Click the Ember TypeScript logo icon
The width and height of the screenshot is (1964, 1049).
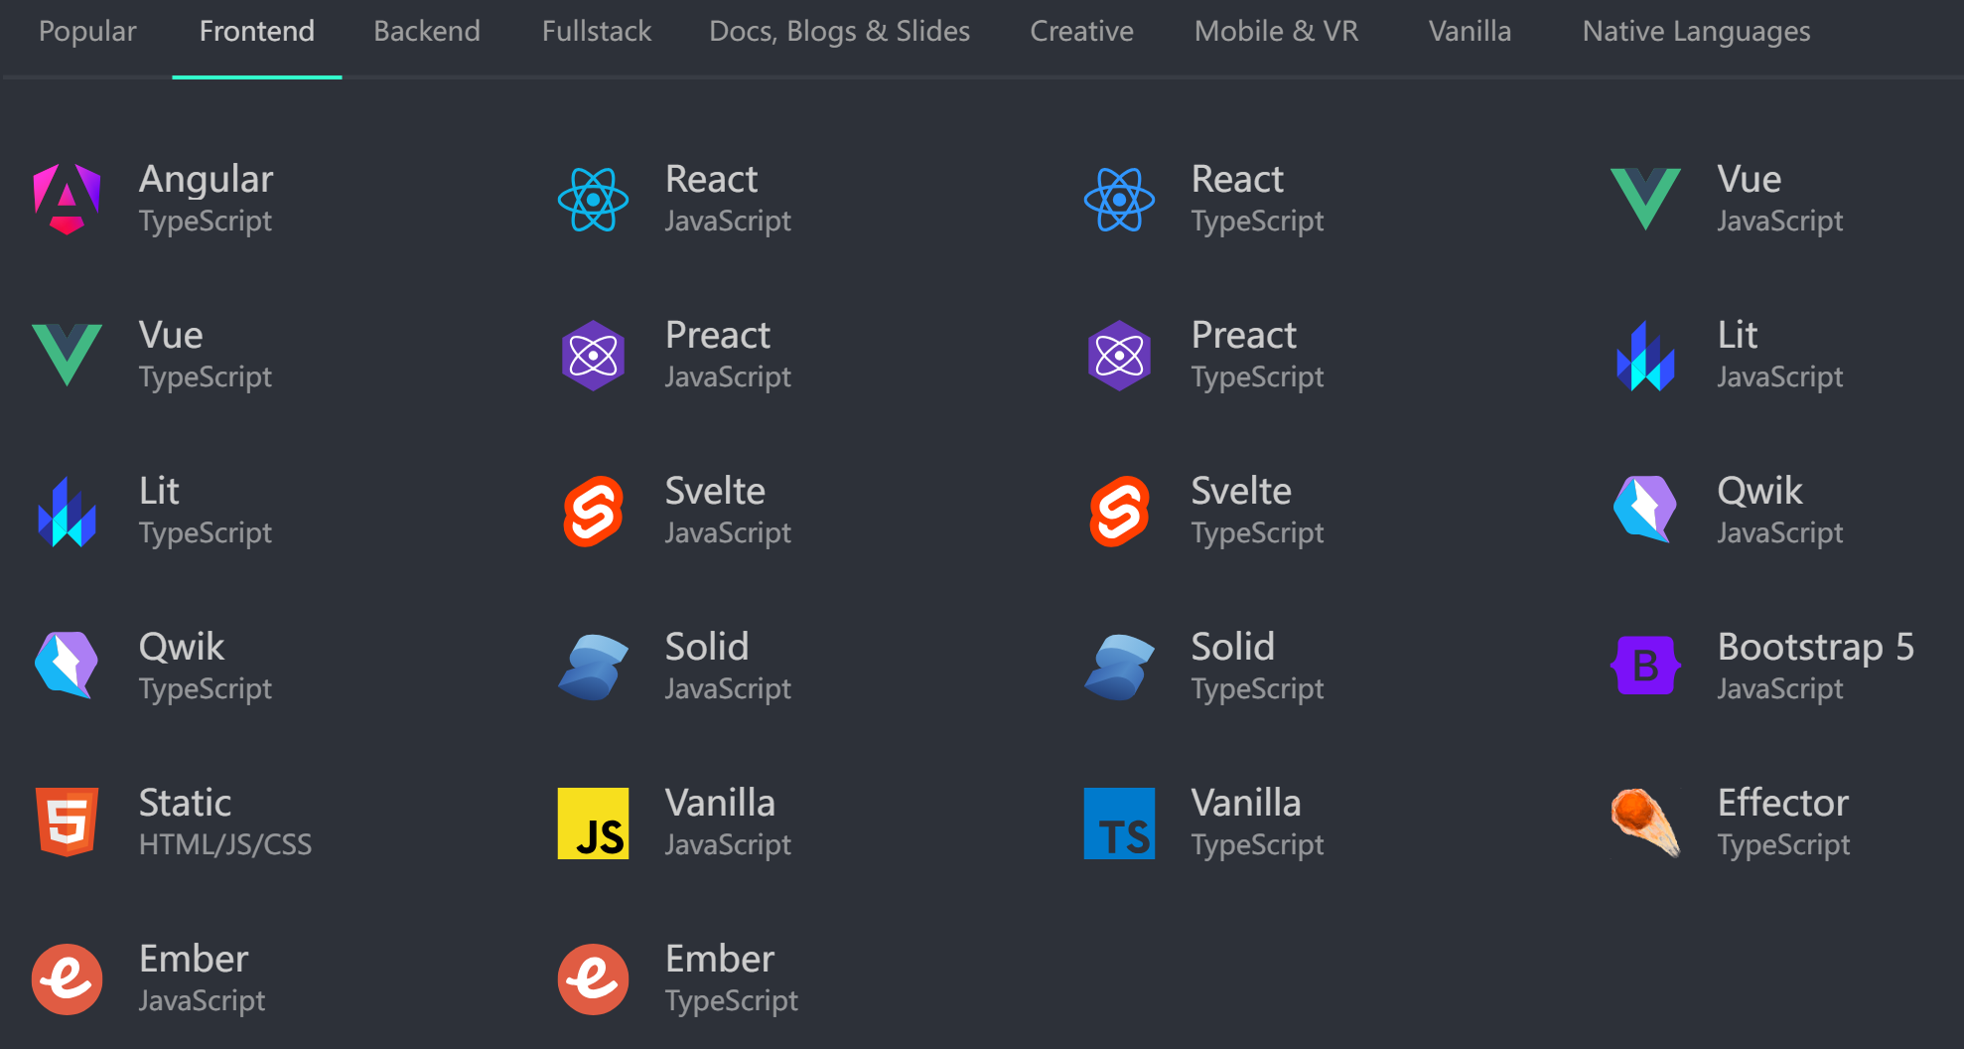tap(593, 979)
